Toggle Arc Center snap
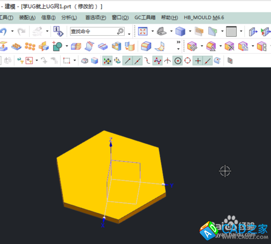The width and height of the screenshot is (271, 244). tap(178, 61)
